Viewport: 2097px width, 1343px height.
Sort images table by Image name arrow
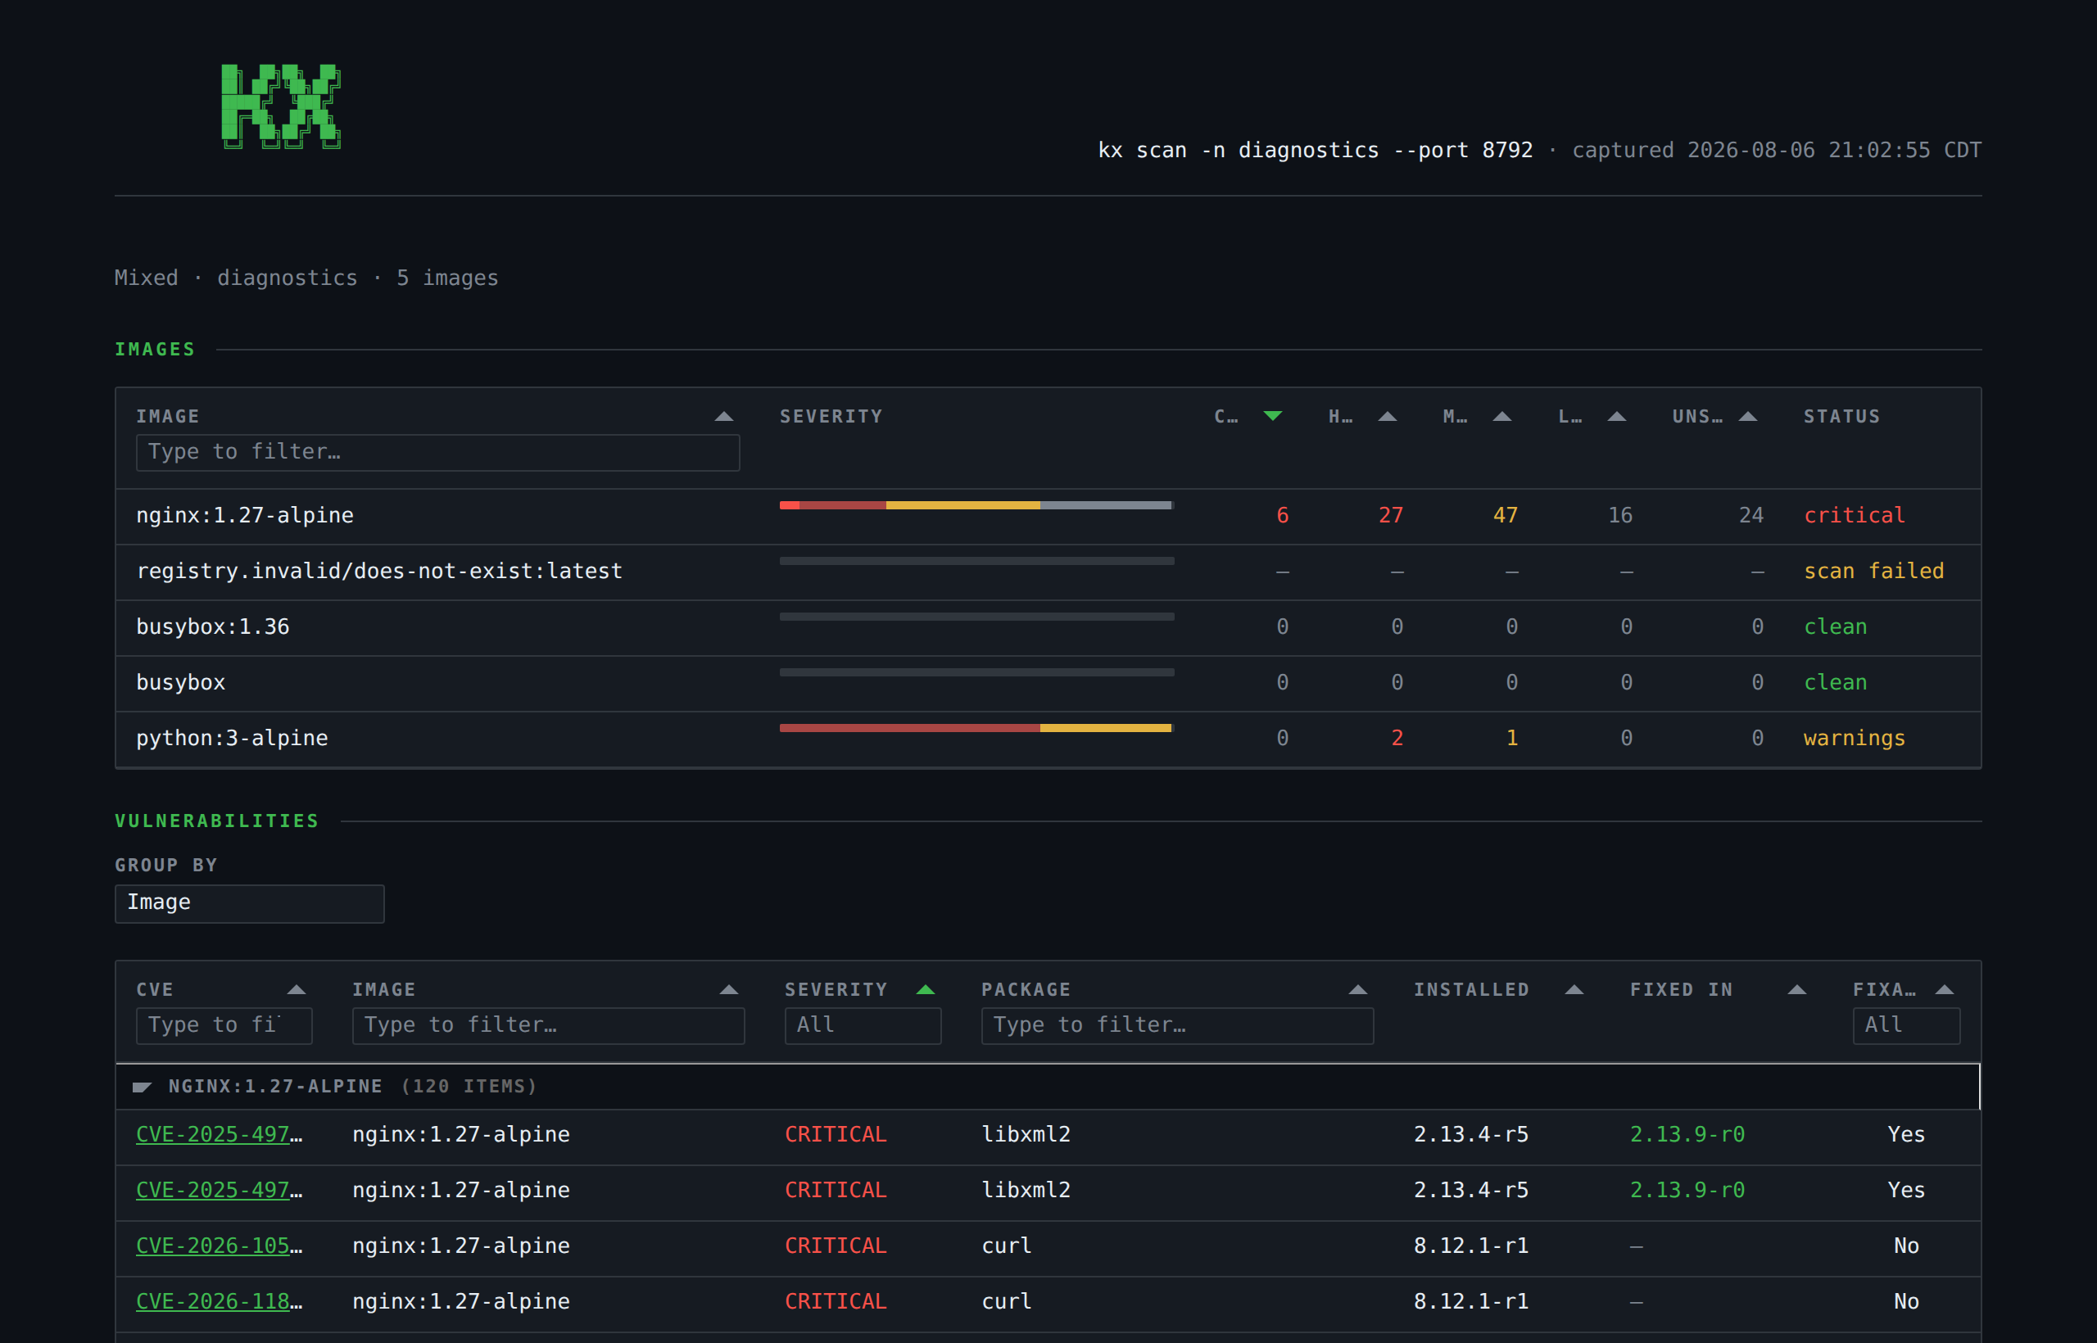(x=724, y=417)
